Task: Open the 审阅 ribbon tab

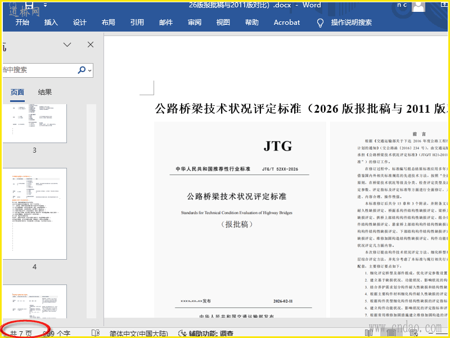Action: [x=195, y=23]
